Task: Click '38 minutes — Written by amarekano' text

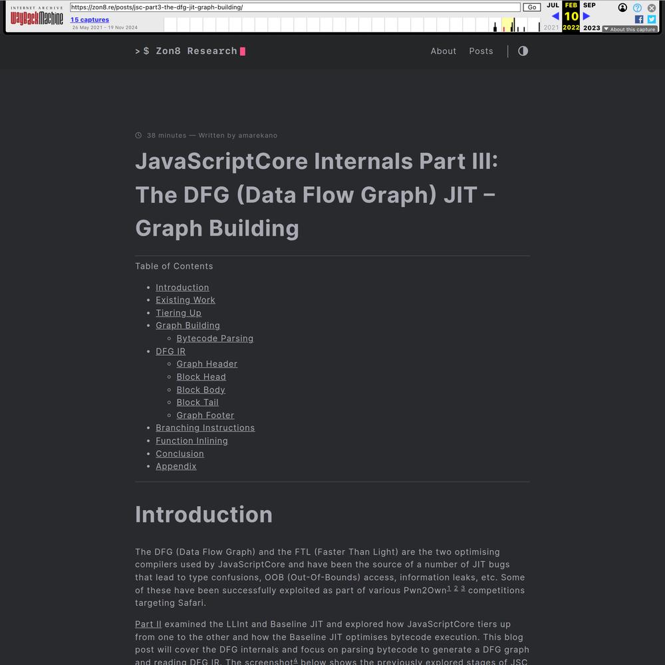Action: tap(212, 135)
